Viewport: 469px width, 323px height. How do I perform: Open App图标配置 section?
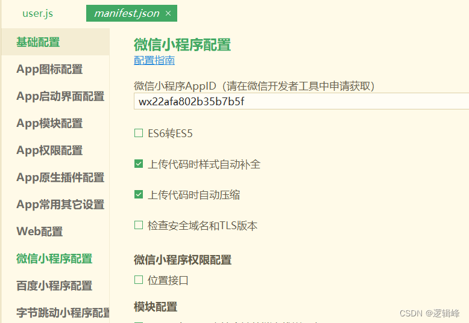point(49,69)
